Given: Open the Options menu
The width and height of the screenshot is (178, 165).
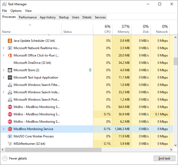Looking at the screenshot, I should point(16,11).
